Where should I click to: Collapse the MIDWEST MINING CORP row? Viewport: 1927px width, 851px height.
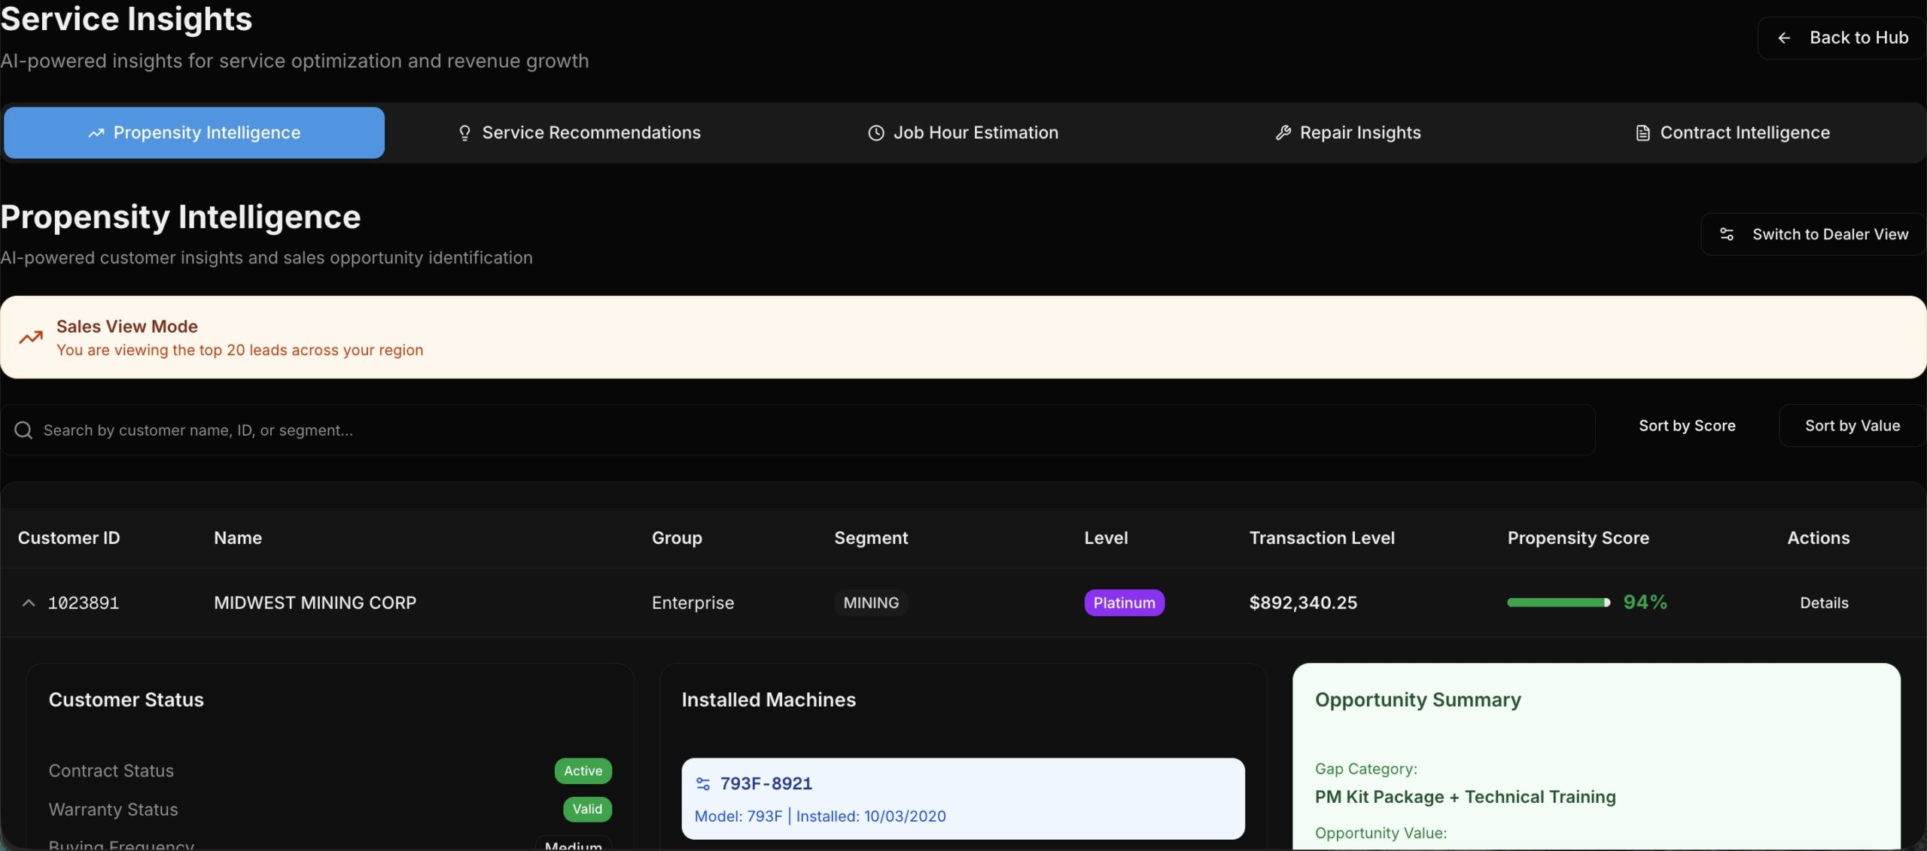click(x=28, y=603)
